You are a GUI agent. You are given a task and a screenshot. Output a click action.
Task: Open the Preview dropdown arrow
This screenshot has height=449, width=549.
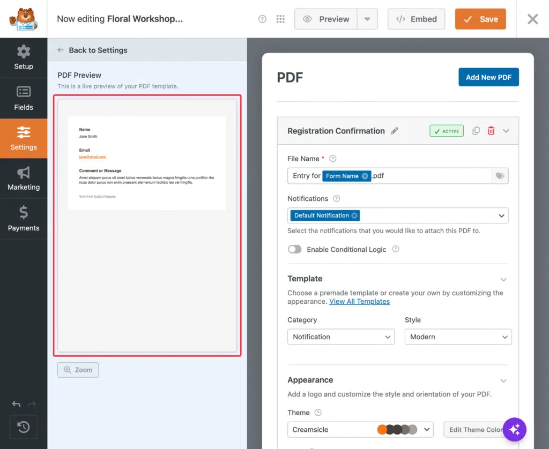367,19
